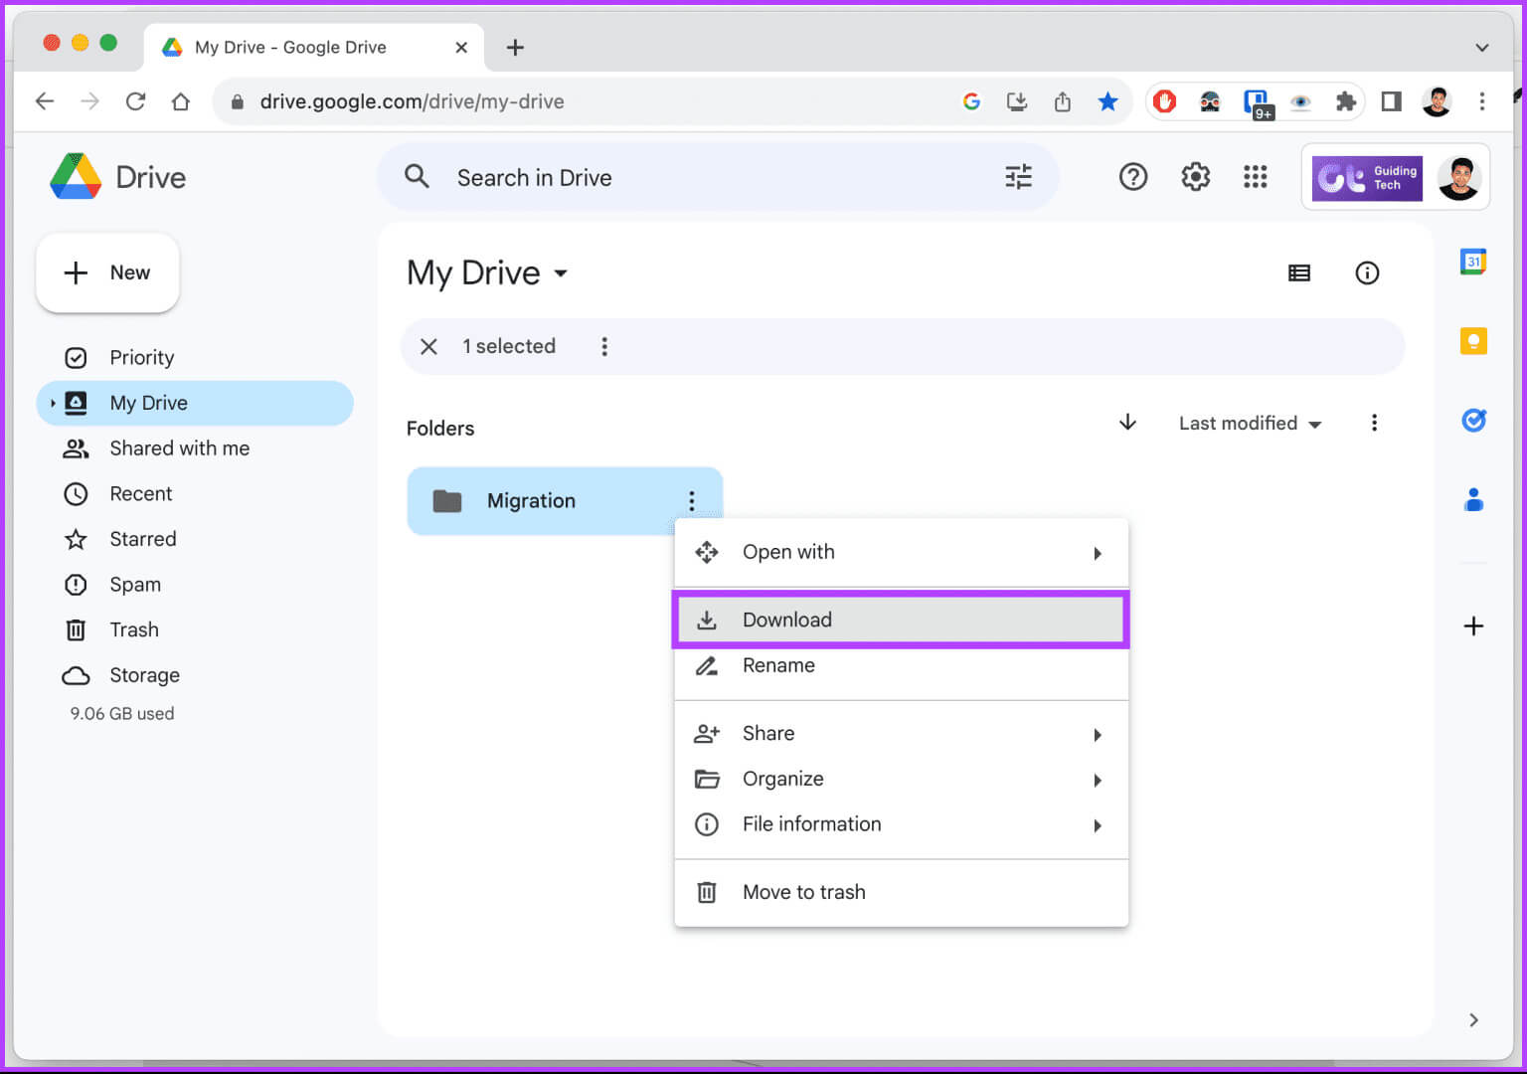The width and height of the screenshot is (1527, 1074).
Task: Switch to list layout view
Action: [1298, 273]
